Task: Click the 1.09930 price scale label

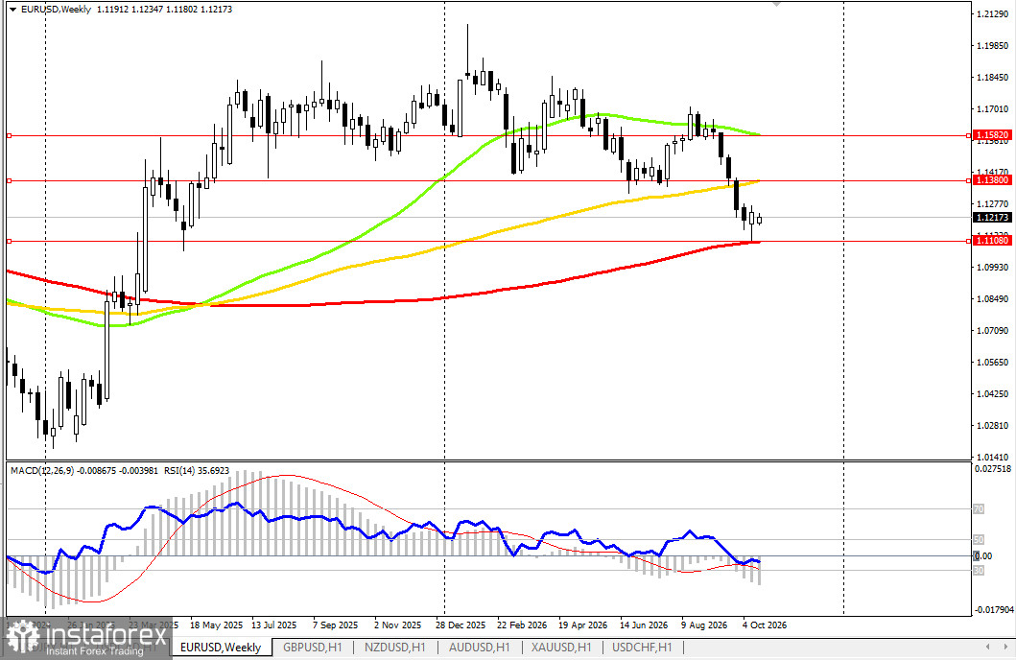Action: click(992, 267)
